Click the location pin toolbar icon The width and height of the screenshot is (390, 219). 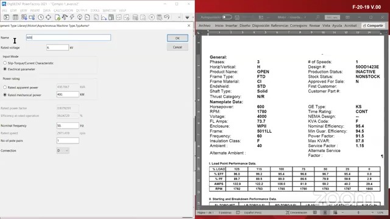(80, 17)
